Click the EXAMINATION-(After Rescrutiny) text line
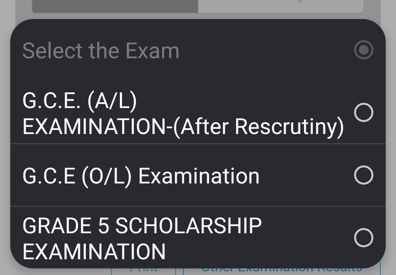Screen dimensions: 396x275 [183, 128]
